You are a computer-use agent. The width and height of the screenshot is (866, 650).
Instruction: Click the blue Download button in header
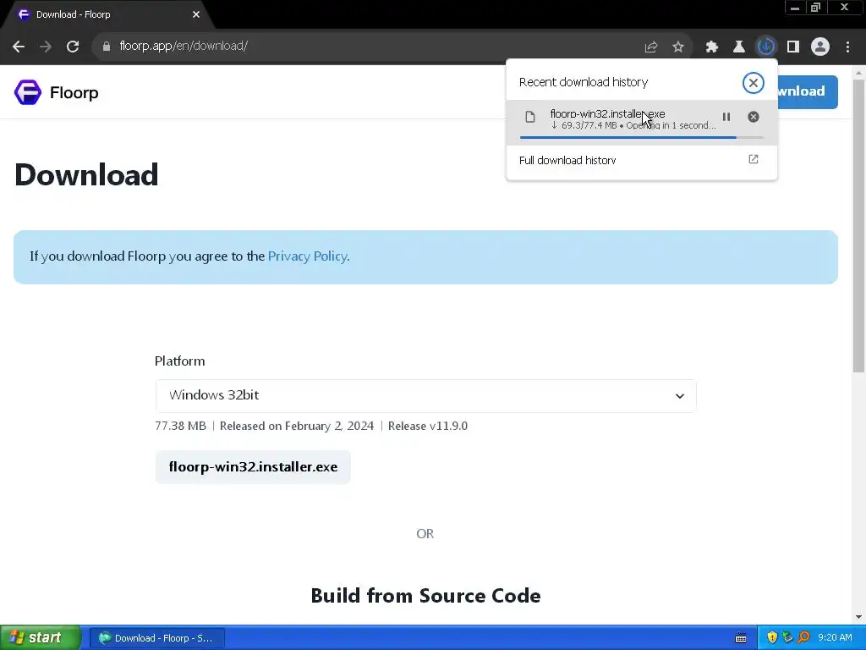click(x=808, y=91)
